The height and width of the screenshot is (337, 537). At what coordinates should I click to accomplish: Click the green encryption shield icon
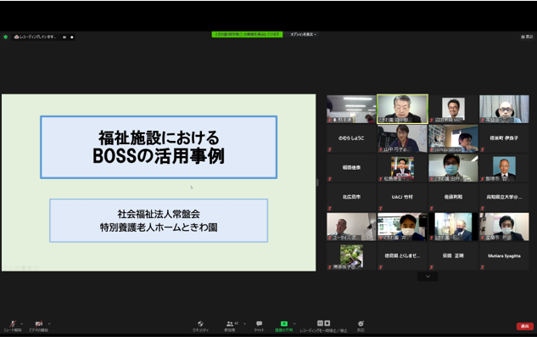point(5,37)
